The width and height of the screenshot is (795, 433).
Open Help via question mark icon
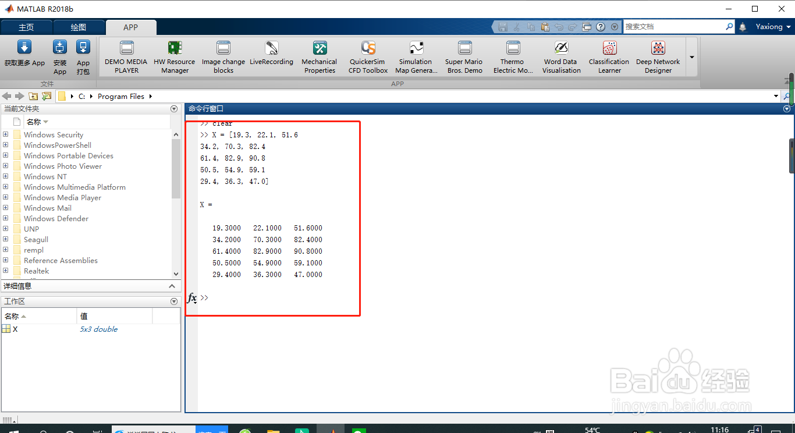coord(601,27)
